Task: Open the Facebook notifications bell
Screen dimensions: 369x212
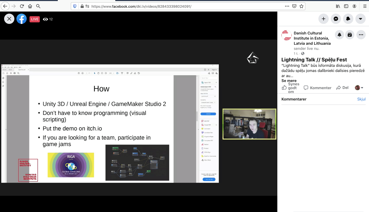Action: point(348,19)
